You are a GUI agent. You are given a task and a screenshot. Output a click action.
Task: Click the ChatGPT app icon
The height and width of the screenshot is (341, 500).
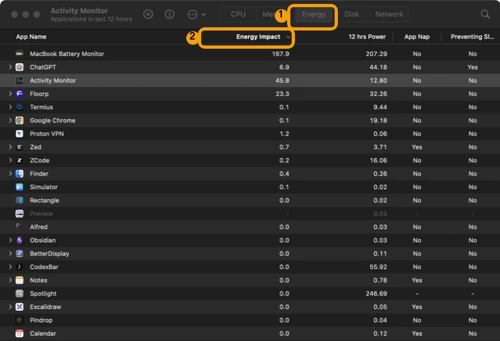click(20, 67)
